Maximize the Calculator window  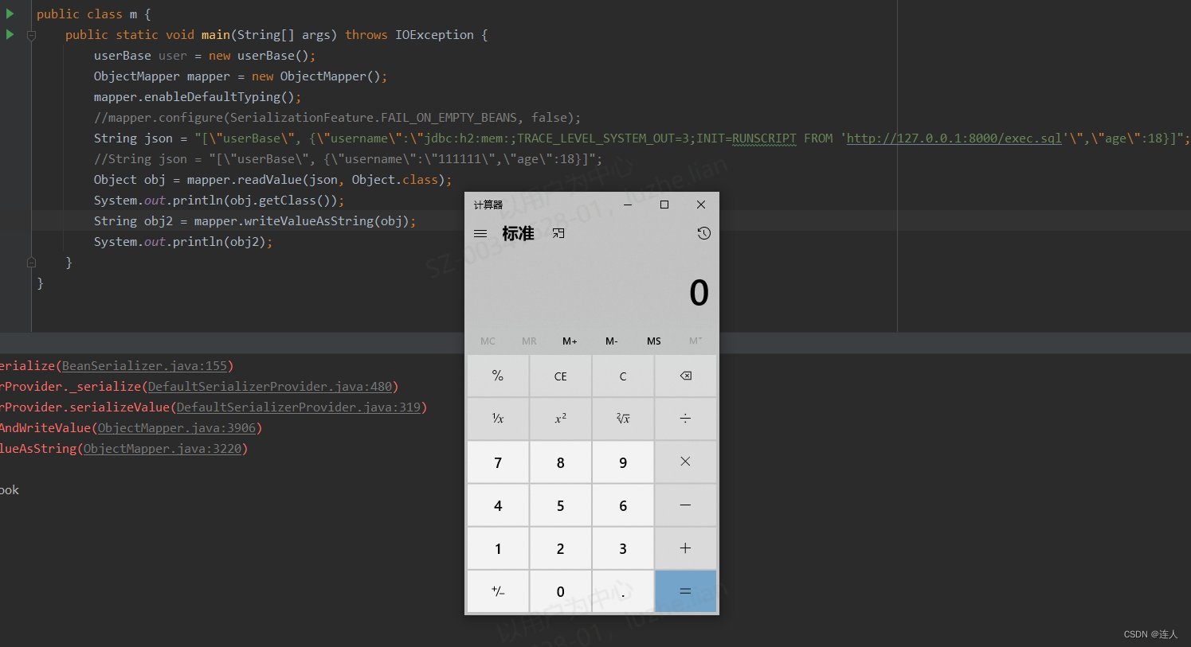[664, 205]
